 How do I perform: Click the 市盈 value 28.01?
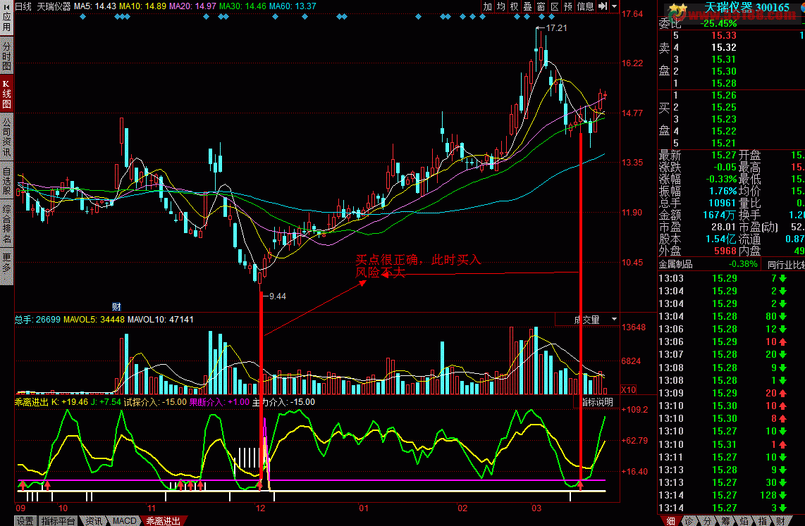coord(724,227)
